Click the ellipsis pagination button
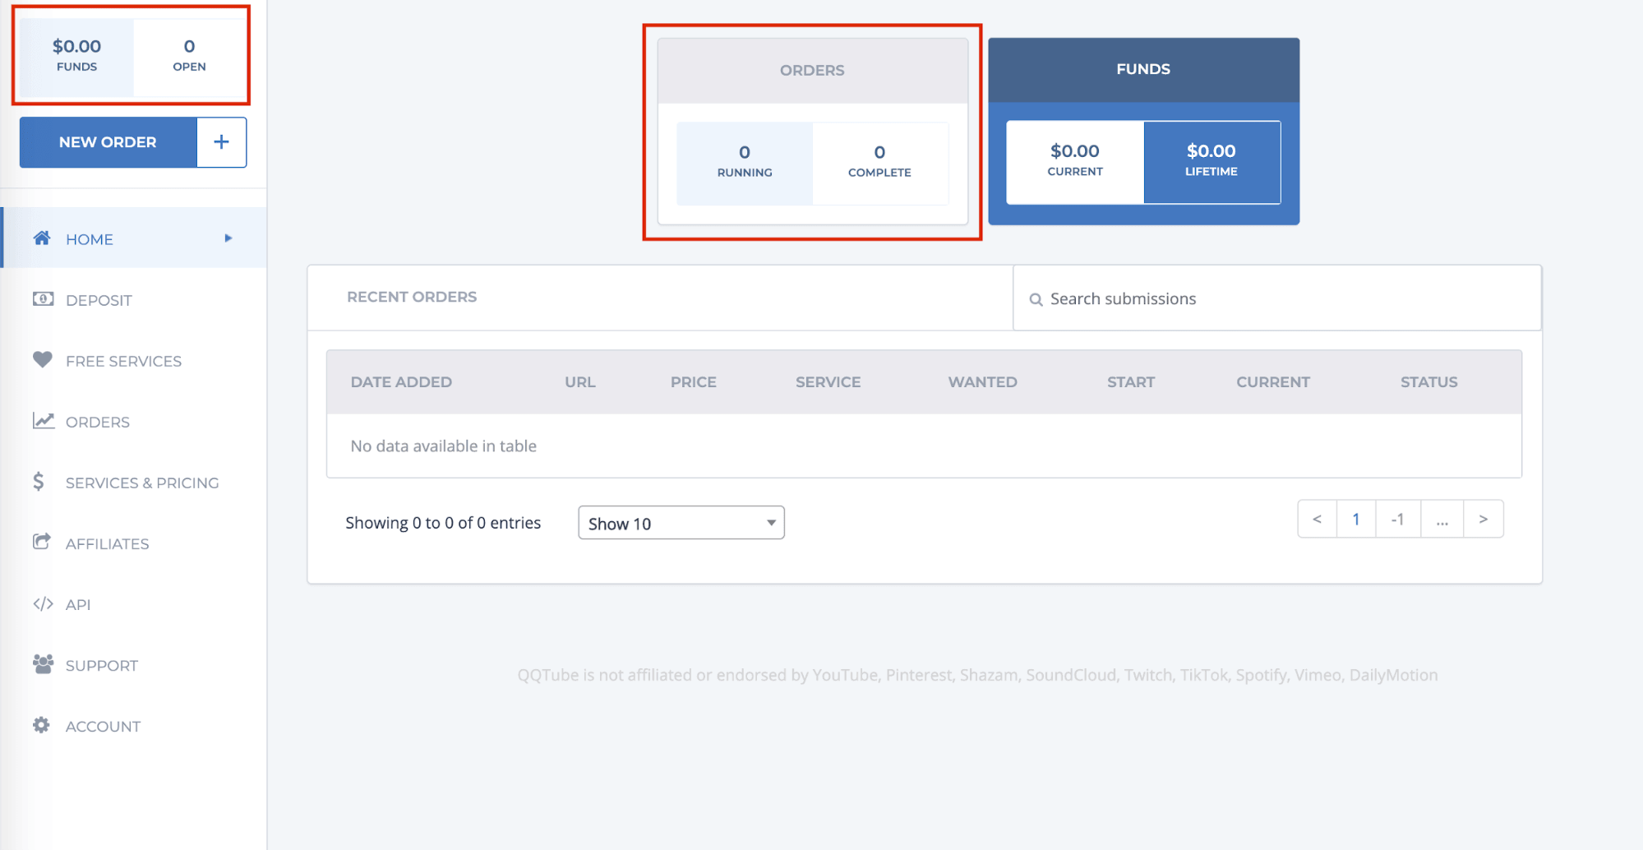Screen dimensions: 1643x850 point(1442,519)
